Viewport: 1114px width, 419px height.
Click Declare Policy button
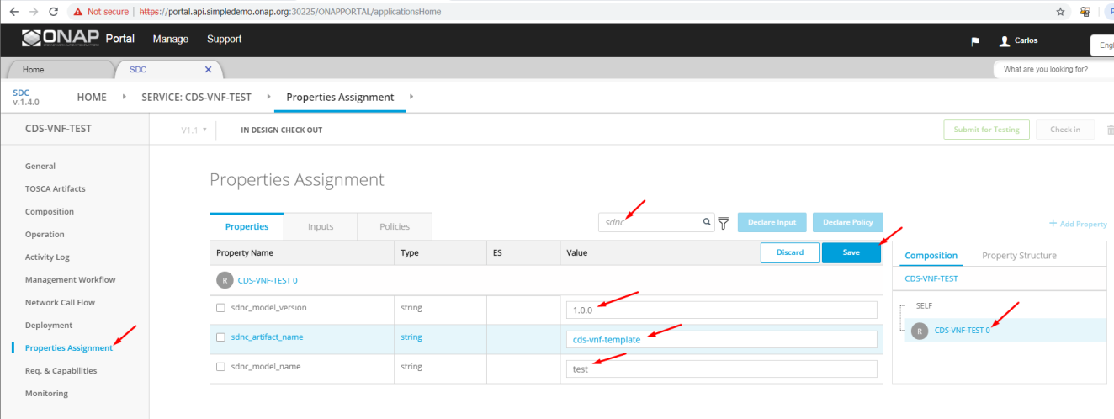847,222
